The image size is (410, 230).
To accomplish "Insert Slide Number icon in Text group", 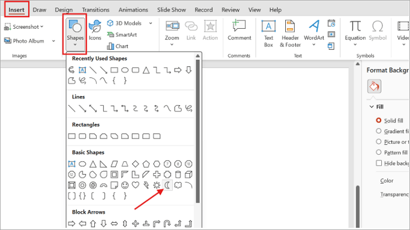I will (332, 34).
